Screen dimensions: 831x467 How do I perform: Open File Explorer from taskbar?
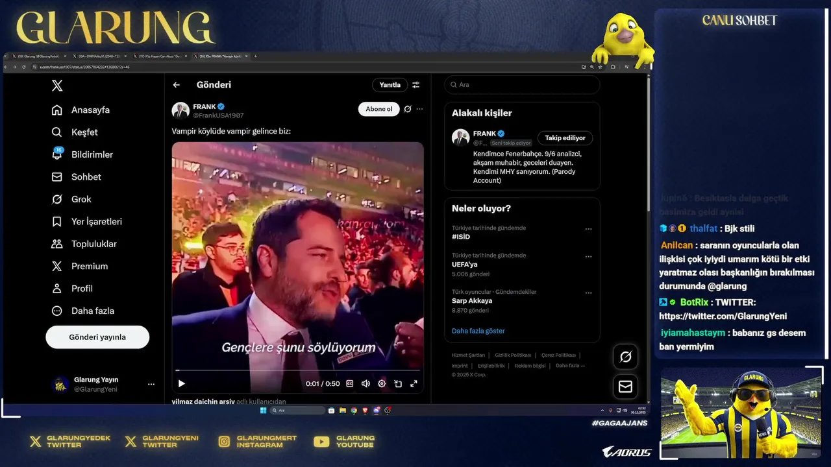342,410
